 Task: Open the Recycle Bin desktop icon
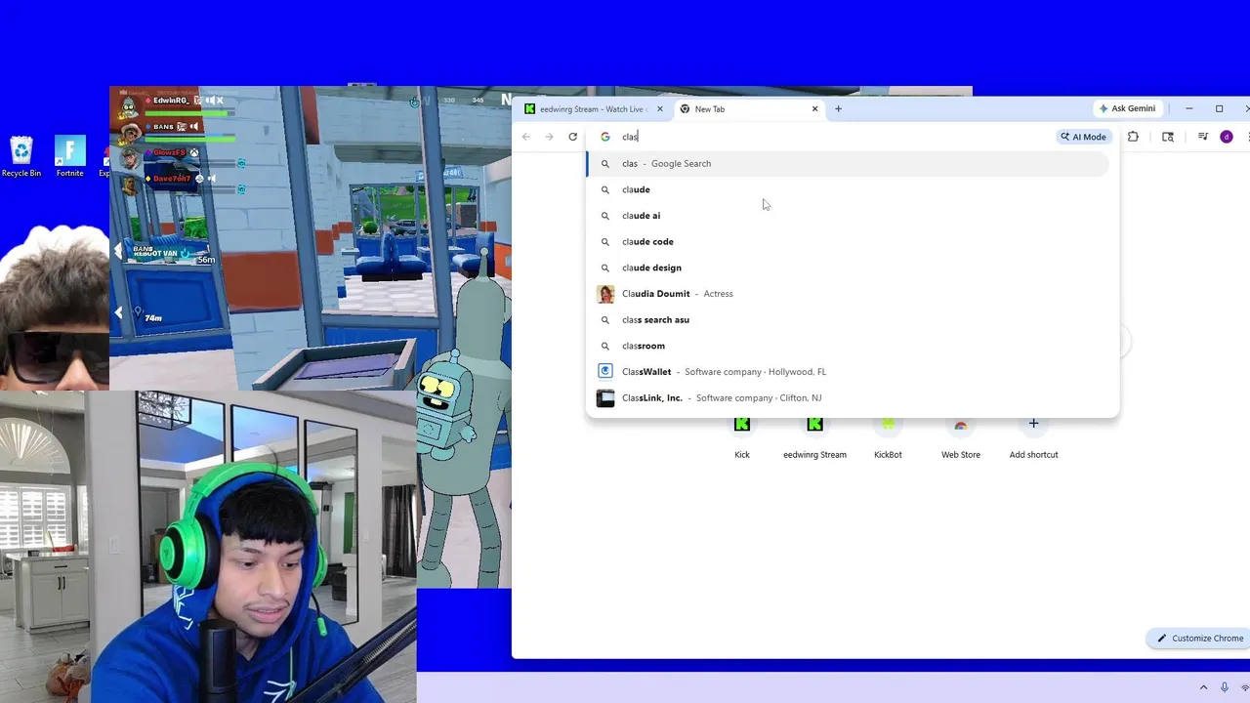[x=21, y=156]
